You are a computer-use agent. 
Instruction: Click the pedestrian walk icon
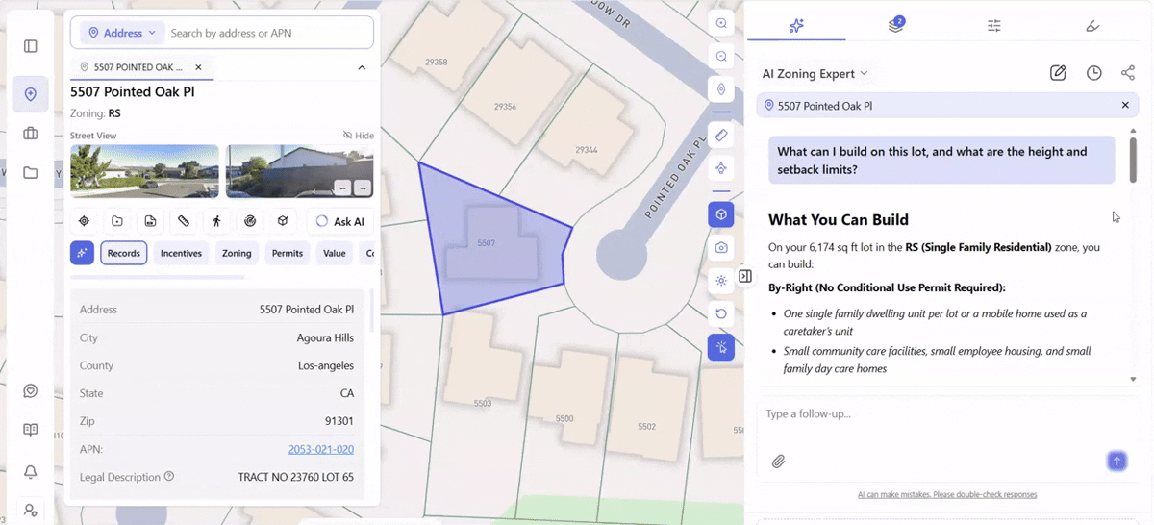pos(216,221)
